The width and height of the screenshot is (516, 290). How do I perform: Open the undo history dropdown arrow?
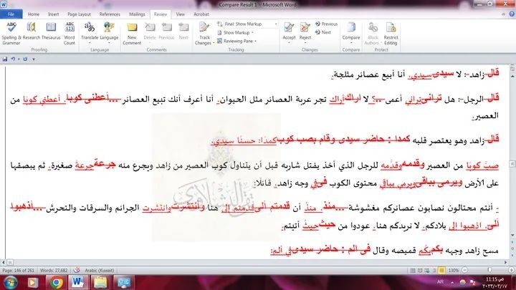pyautogui.click(x=19, y=59)
